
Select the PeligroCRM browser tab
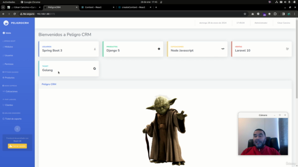coord(61,7)
